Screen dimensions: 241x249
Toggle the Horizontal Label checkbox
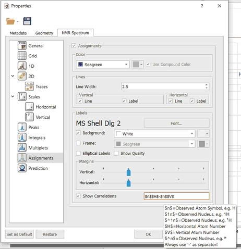tap(192, 101)
